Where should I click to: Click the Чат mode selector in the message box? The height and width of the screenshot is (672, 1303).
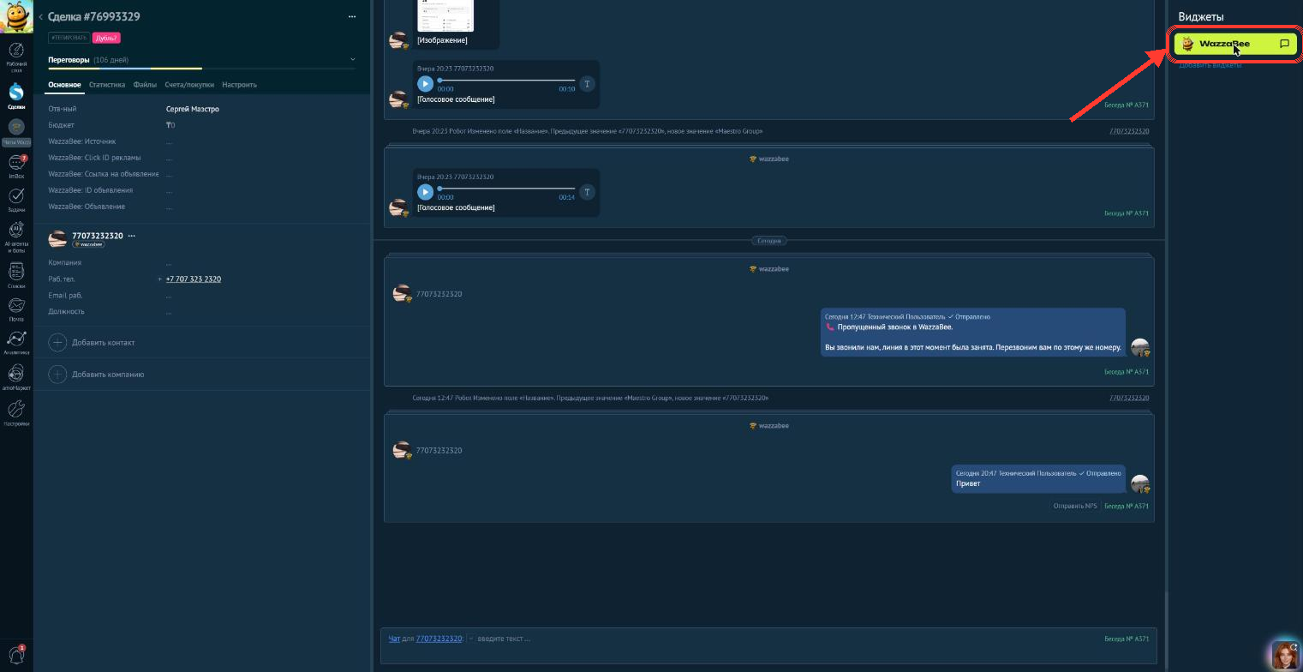click(394, 639)
